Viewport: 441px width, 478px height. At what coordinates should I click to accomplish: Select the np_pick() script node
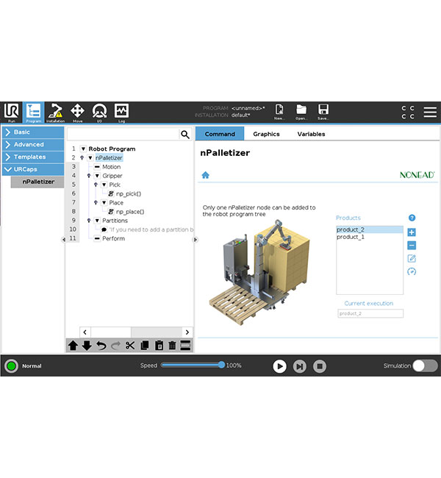click(x=129, y=193)
